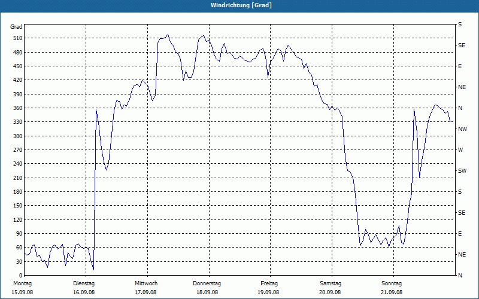Select the 90 y-axis value
The height and width of the screenshot is (299, 479).
(x=19, y=234)
